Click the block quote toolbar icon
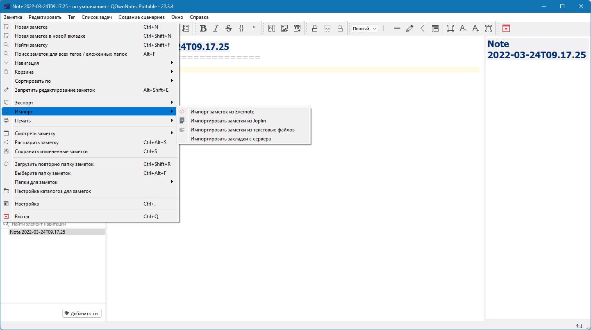591x330 pixels. (x=254, y=28)
